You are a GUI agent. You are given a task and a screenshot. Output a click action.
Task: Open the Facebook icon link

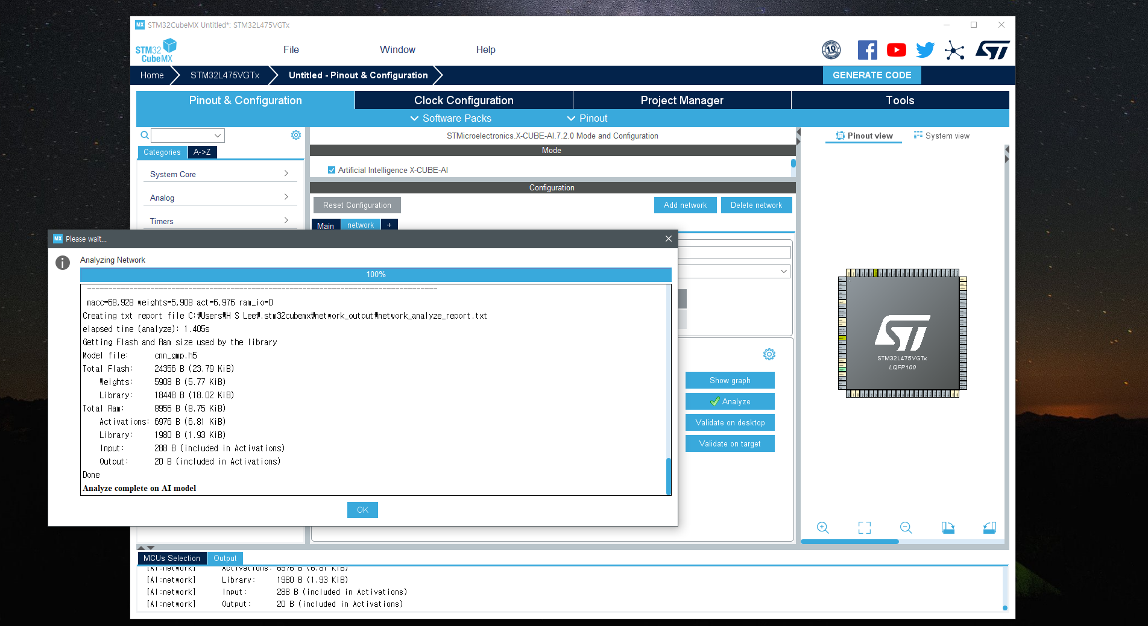(867, 50)
